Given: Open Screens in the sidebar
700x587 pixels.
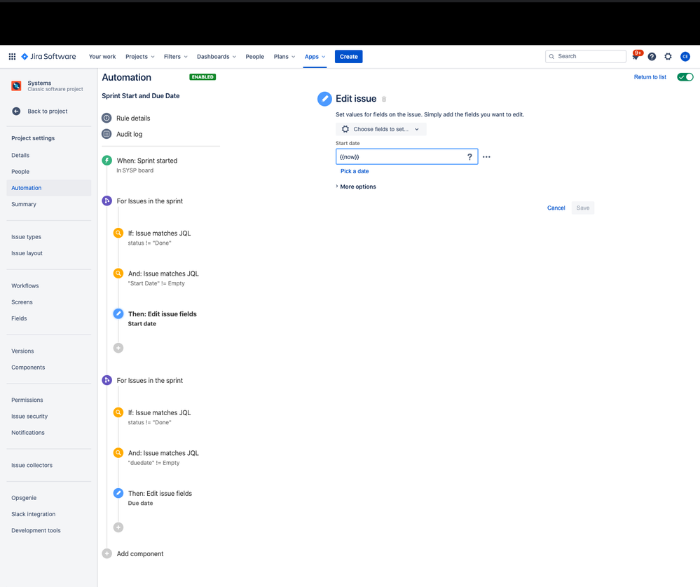Looking at the screenshot, I should point(22,302).
